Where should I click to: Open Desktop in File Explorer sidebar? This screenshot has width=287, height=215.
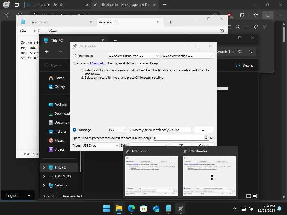[58, 105]
